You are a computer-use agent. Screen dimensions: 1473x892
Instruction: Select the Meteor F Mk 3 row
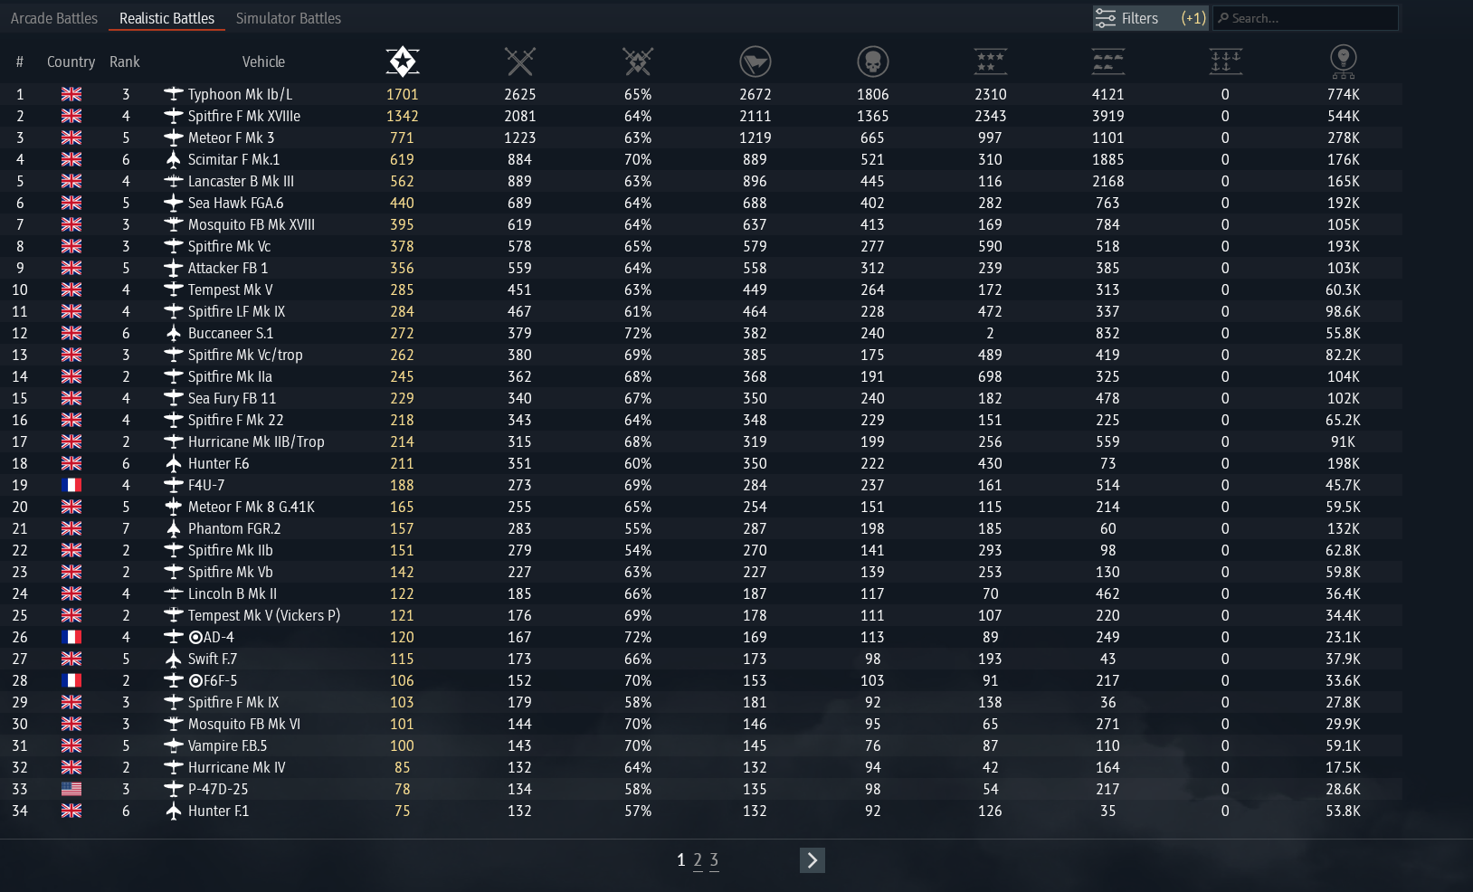point(701,138)
